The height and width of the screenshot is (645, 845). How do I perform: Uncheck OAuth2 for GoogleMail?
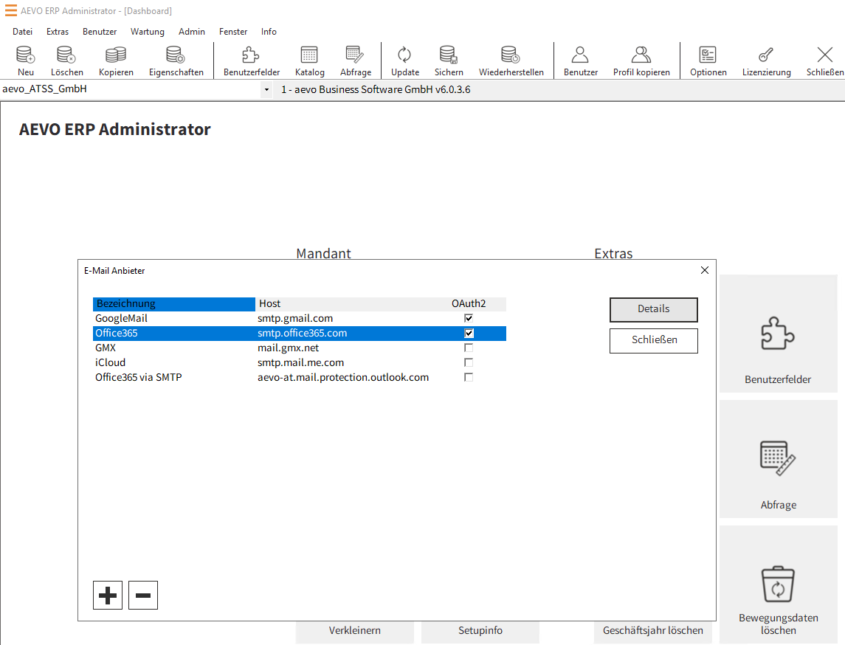click(469, 318)
